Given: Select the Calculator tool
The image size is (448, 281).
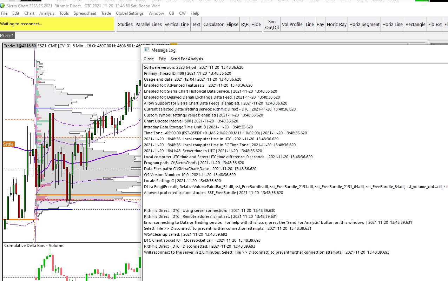Looking at the screenshot, I should (x=213, y=24).
